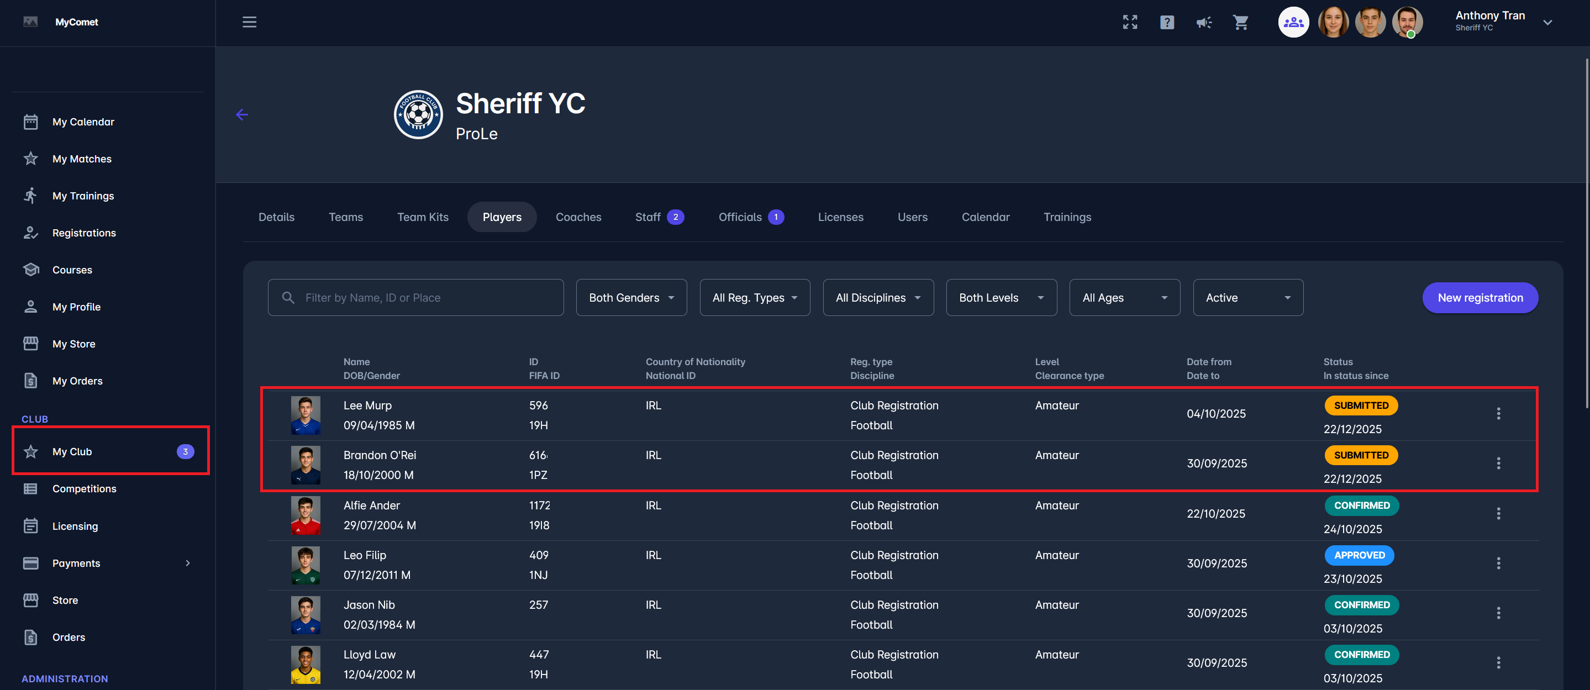Click the Filter by Name search field
The width and height of the screenshot is (1590, 690).
[415, 297]
